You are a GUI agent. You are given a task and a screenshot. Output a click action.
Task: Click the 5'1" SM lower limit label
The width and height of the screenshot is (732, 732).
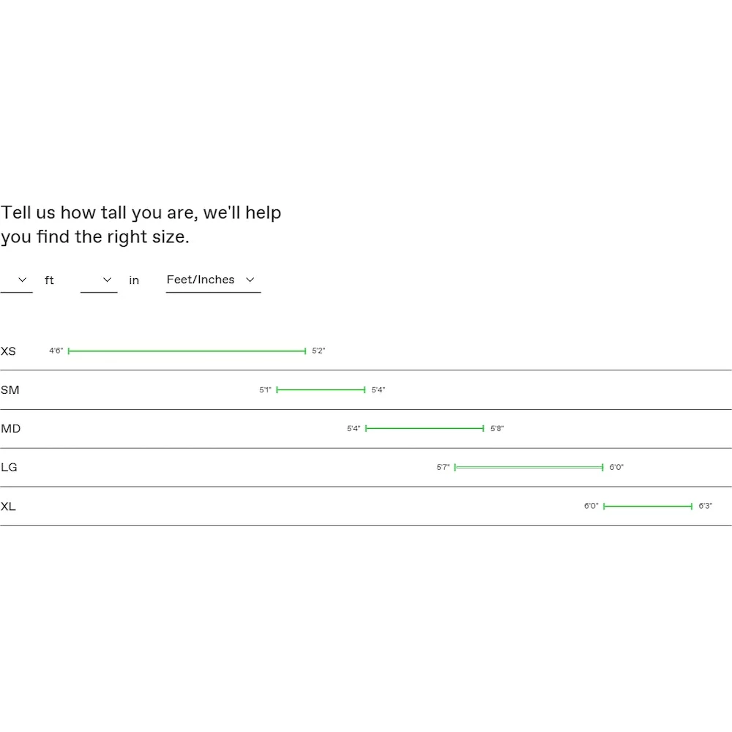pos(265,390)
